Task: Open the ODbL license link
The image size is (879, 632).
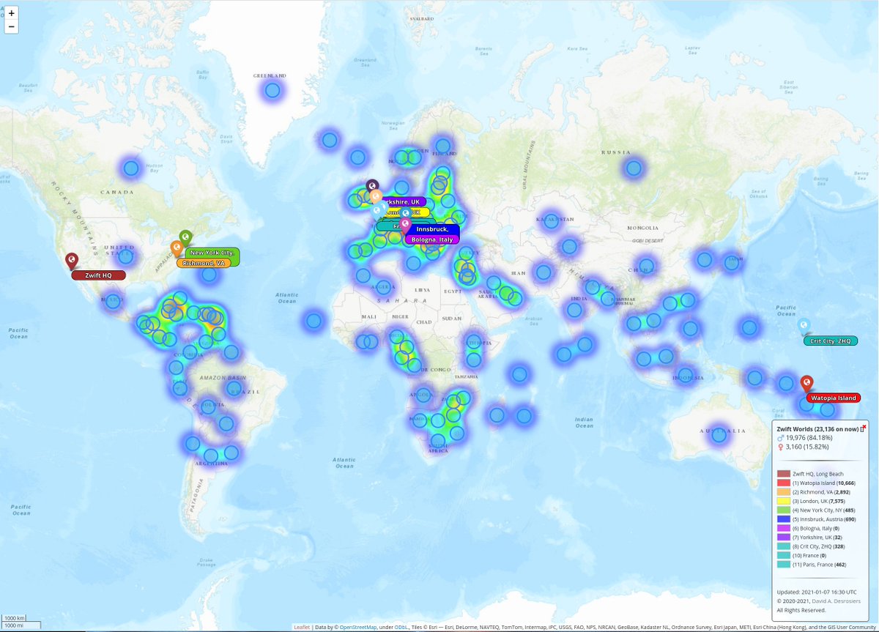Action: pyautogui.click(x=401, y=628)
